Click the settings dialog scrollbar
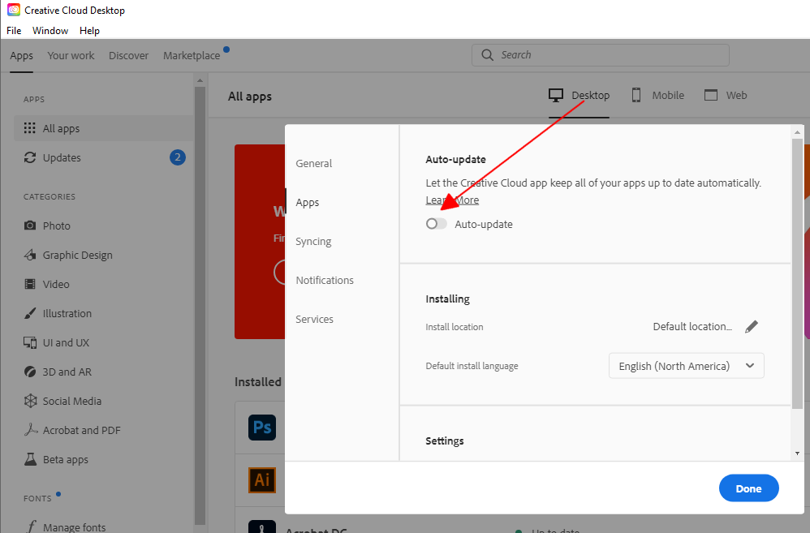Screen dimensions: 810x533 click(795, 243)
